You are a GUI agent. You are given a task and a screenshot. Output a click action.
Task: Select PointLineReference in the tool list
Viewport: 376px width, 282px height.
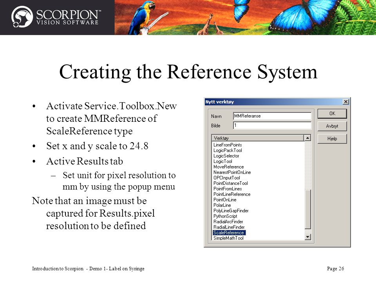click(x=232, y=195)
